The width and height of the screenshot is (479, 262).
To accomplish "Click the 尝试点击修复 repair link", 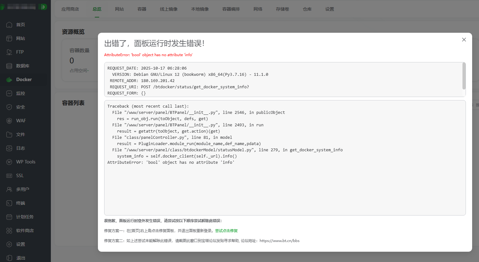I will pyautogui.click(x=226, y=231).
